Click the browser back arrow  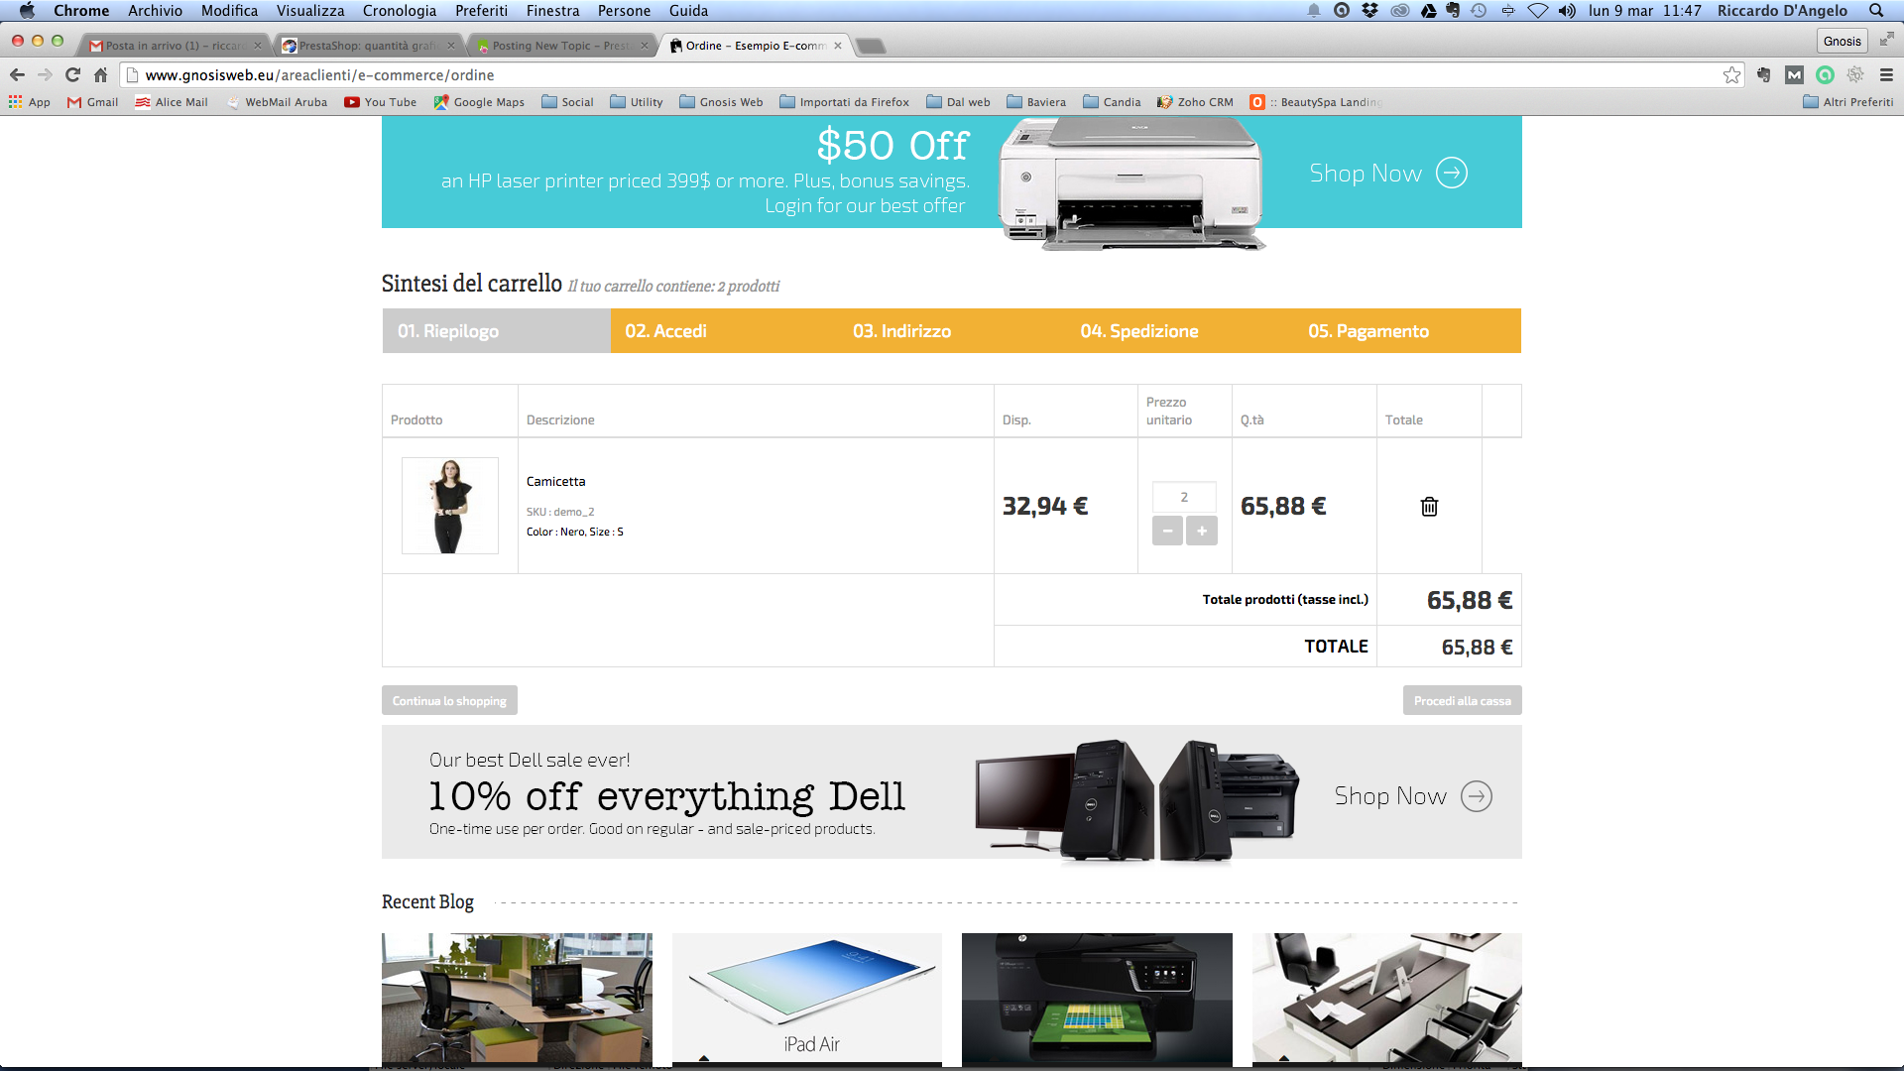[17, 75]
